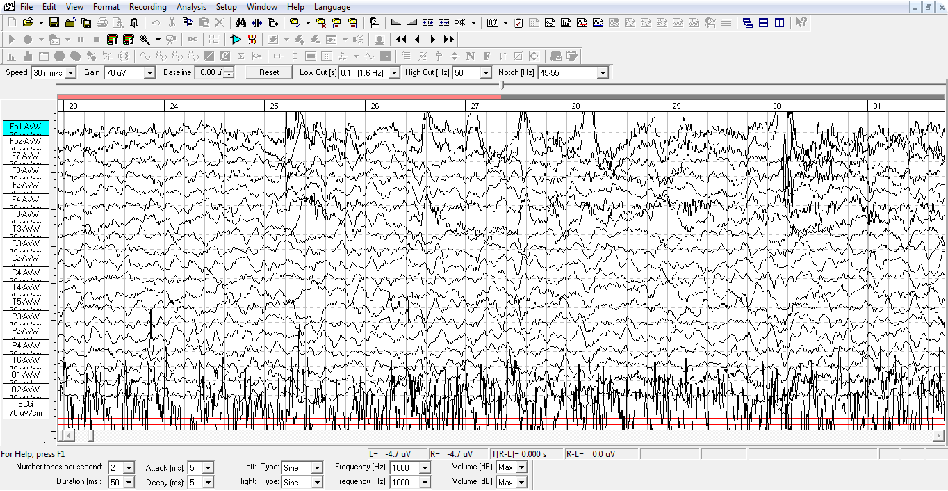Click the cascade windows icon

(748, 22)
